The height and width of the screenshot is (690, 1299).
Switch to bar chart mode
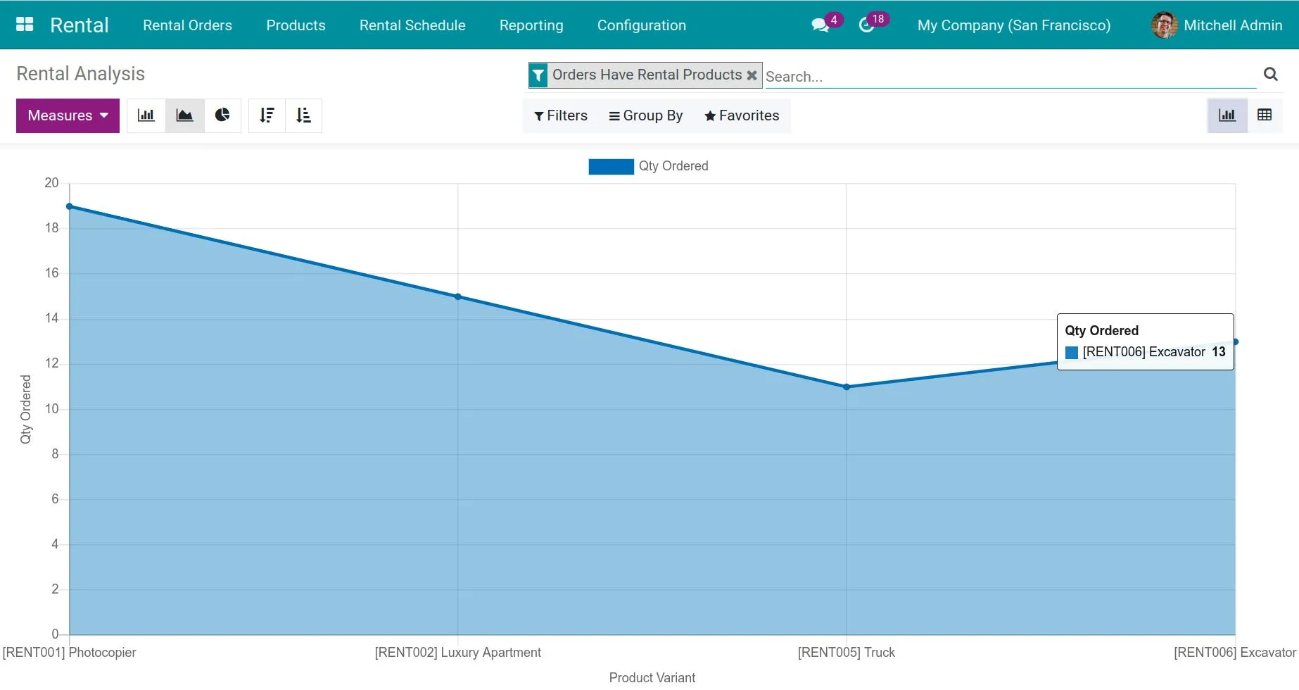pos(146,115)
